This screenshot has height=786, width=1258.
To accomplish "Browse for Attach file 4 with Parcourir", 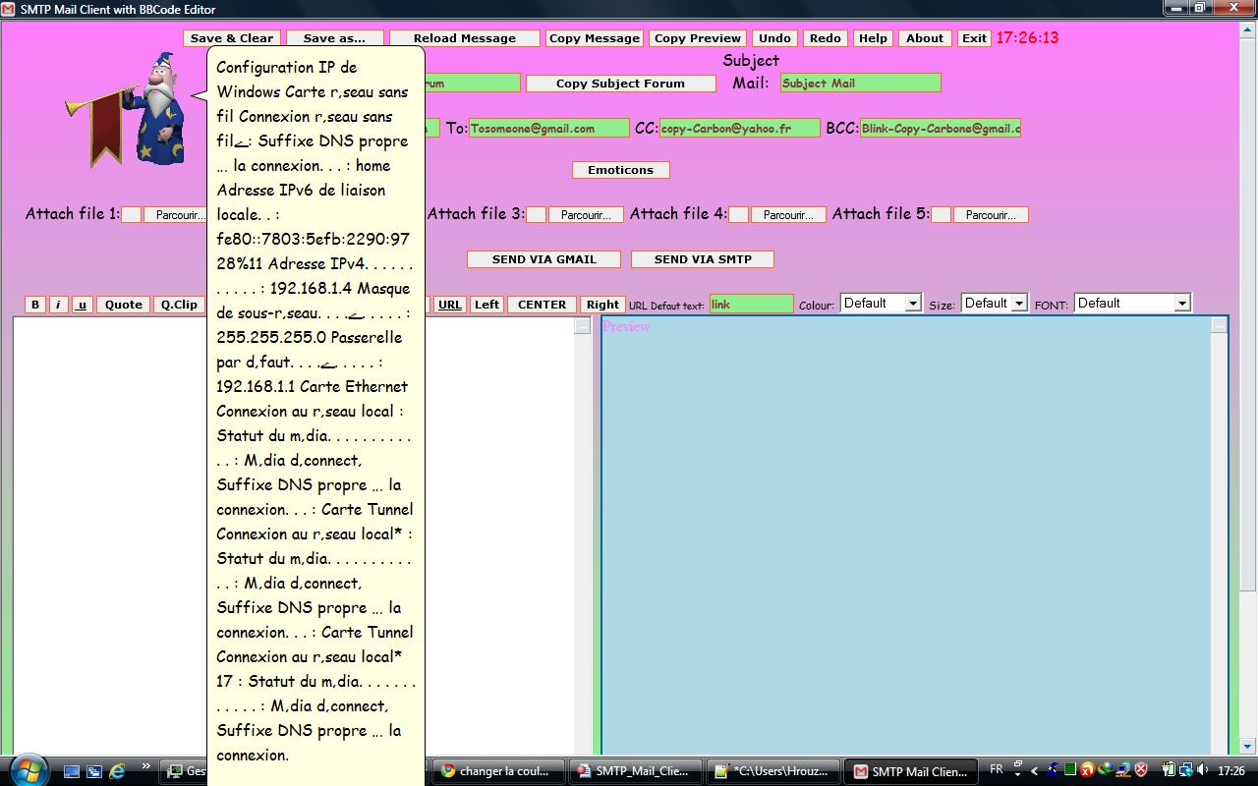I will point(787,215).
